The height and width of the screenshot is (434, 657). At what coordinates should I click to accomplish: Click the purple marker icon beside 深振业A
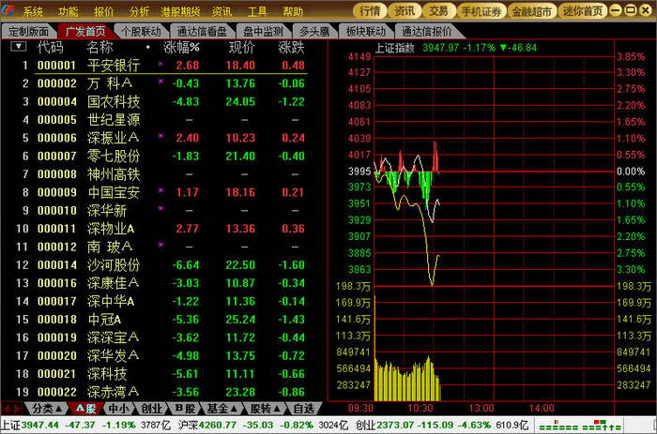(x=160, y=136)
